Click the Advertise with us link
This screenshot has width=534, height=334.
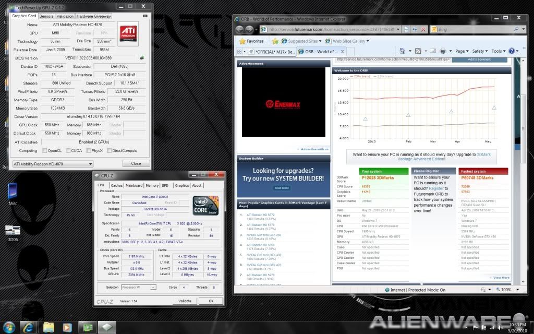314,149
